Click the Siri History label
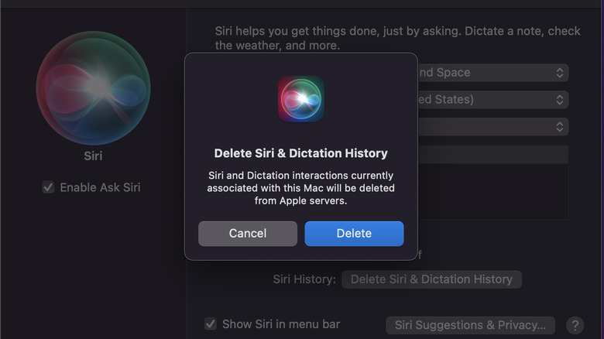The image size is (604, 339). pyautogui.click(x=304, y=279)
